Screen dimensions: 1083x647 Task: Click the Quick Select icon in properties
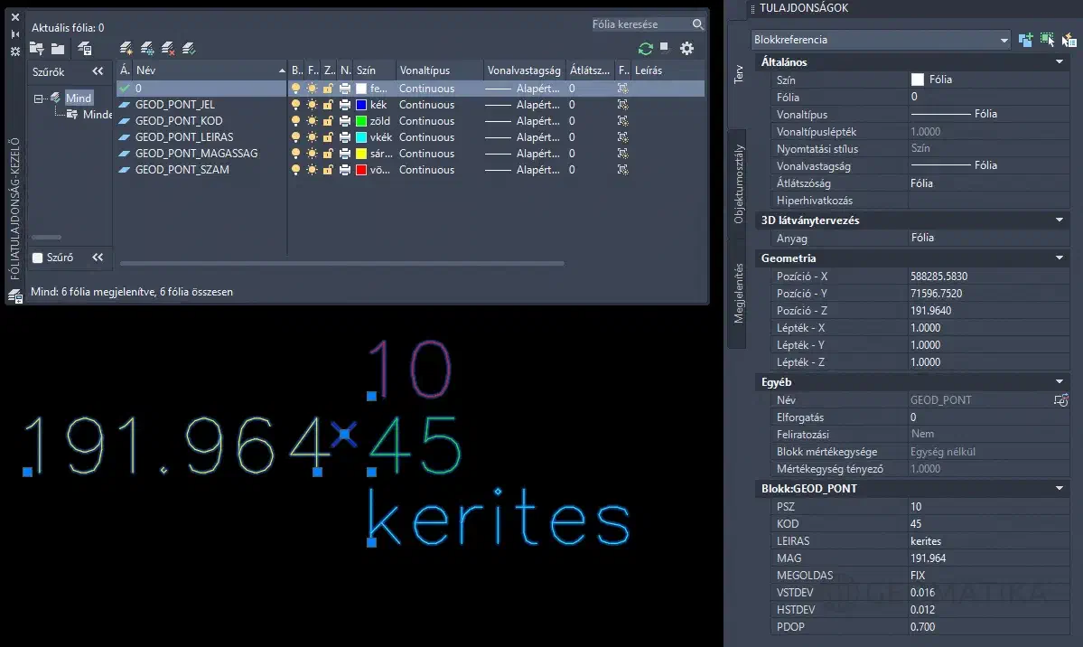click(x=1069, y=40)
